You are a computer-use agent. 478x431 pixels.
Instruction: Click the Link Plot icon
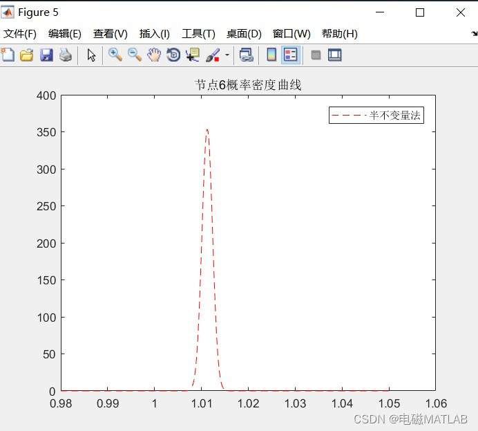pos(247,55)
